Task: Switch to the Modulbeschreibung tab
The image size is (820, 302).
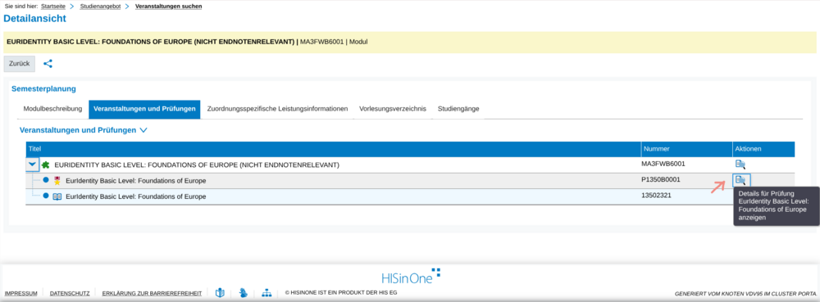Action: 52,109
